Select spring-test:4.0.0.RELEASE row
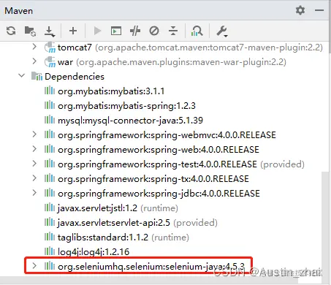Image resolution: width=331 pixels, height=285 pixels. coord(181,164)
